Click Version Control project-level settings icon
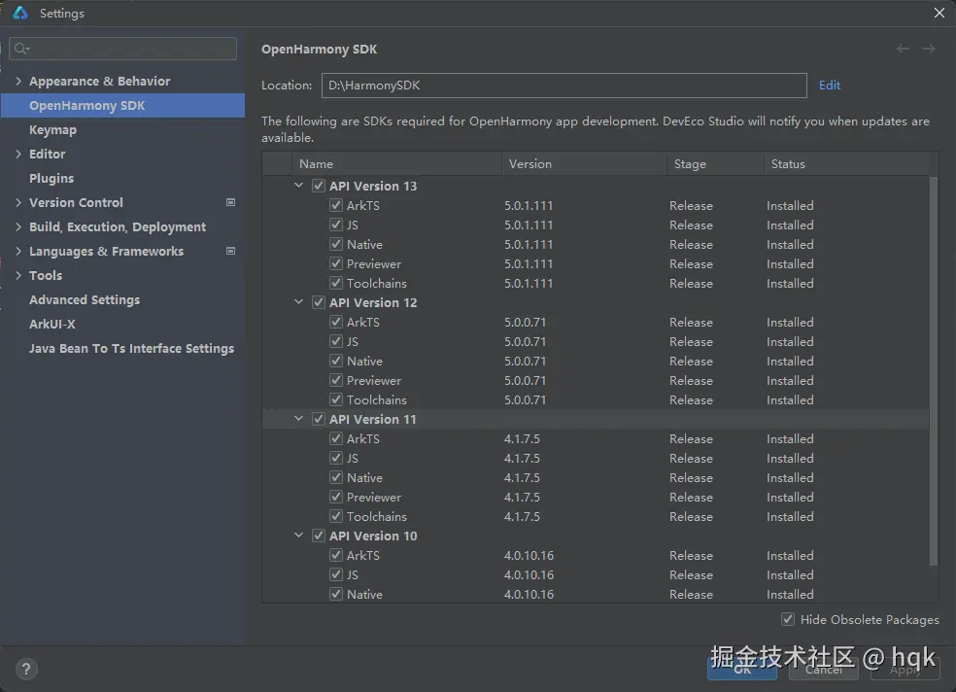Image resolution: width=956 pixels, height=692 pixels. click(230, 202)
